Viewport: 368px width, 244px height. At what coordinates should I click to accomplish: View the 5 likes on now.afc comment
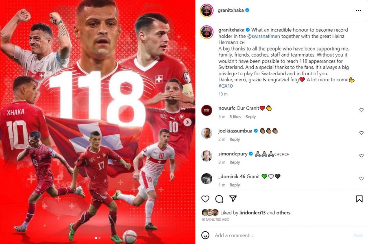point(235,117)
